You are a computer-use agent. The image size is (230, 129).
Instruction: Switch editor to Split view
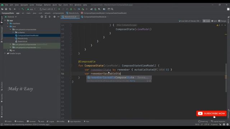point(214,21)
